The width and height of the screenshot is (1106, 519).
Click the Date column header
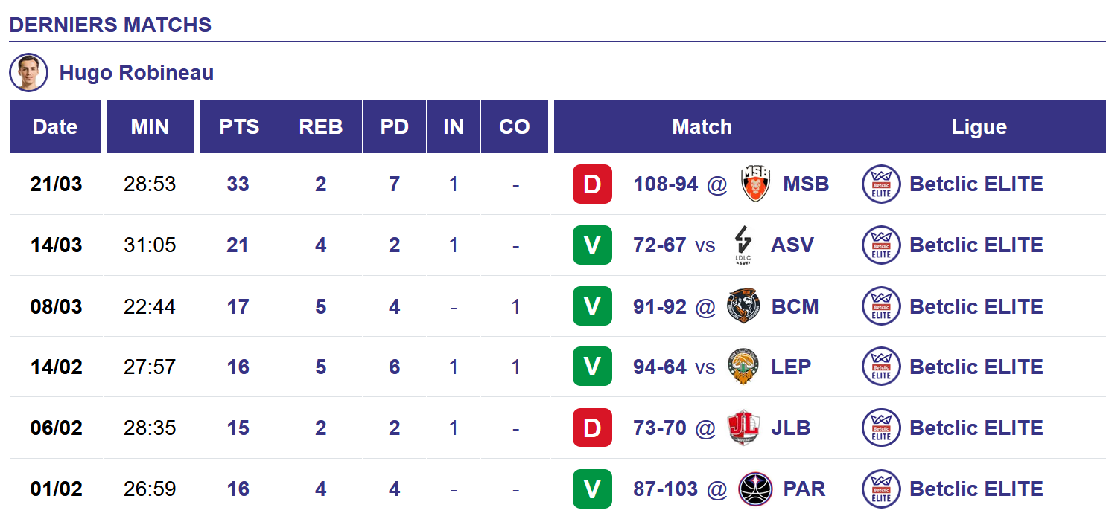(x=55, y=126)
